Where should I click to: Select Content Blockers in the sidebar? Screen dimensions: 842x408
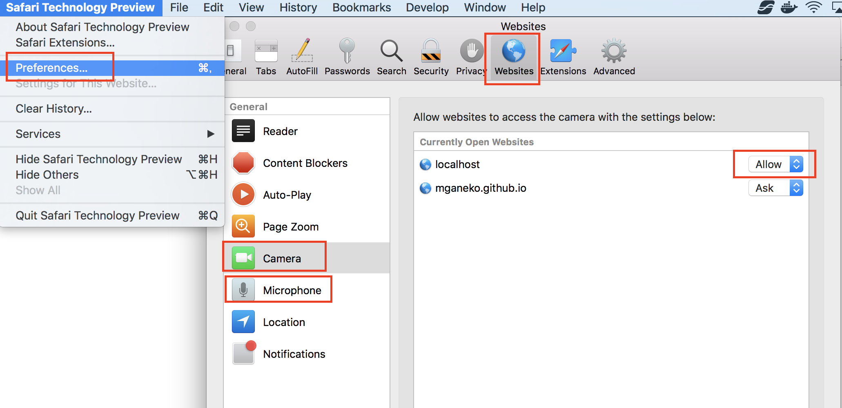307,163
